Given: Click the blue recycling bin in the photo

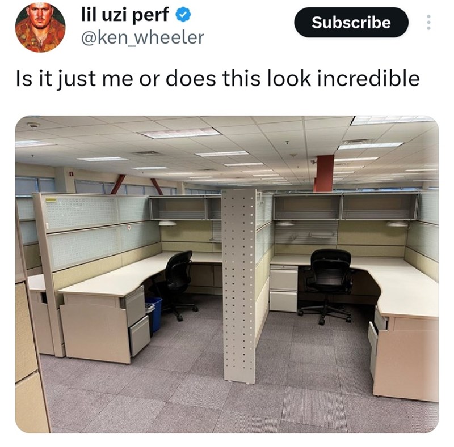Looking at the screenshot, I should point(154,313).
